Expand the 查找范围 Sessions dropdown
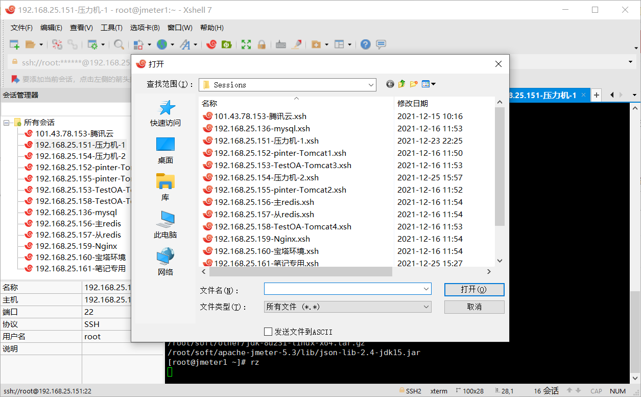The image size is (641, 397). (x=371, y=85)
